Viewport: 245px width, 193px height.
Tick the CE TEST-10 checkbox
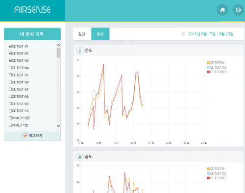tap(10, 111)
